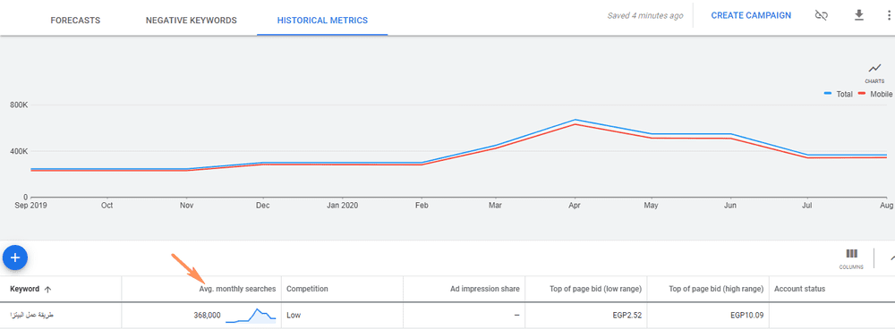Sort by Avg. monthly searches column
The image size is (895, 329).
(x=237, y=289)
